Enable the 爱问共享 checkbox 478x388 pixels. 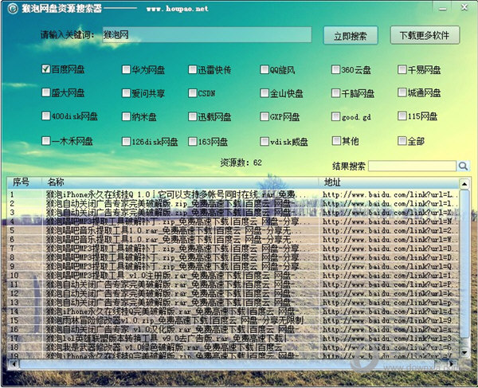click(126, 93)
